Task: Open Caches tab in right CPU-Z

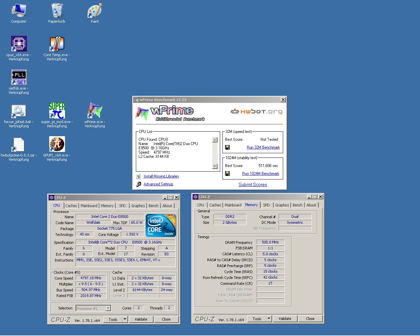Action: [x=215, y=205]
